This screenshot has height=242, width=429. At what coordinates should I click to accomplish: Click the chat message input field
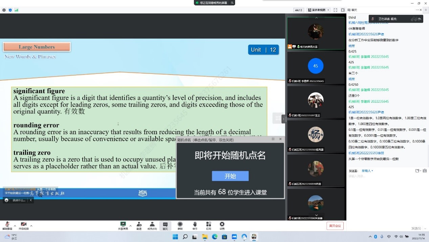(387, 198)
